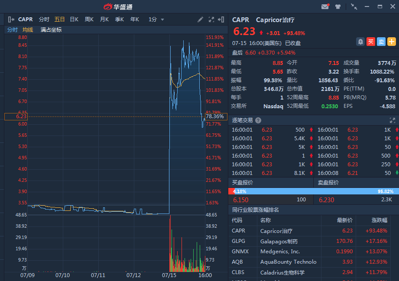This screenshot has width=399, height=281.
Task: Switch to 周K chart tab
Action: pos(89,19)
